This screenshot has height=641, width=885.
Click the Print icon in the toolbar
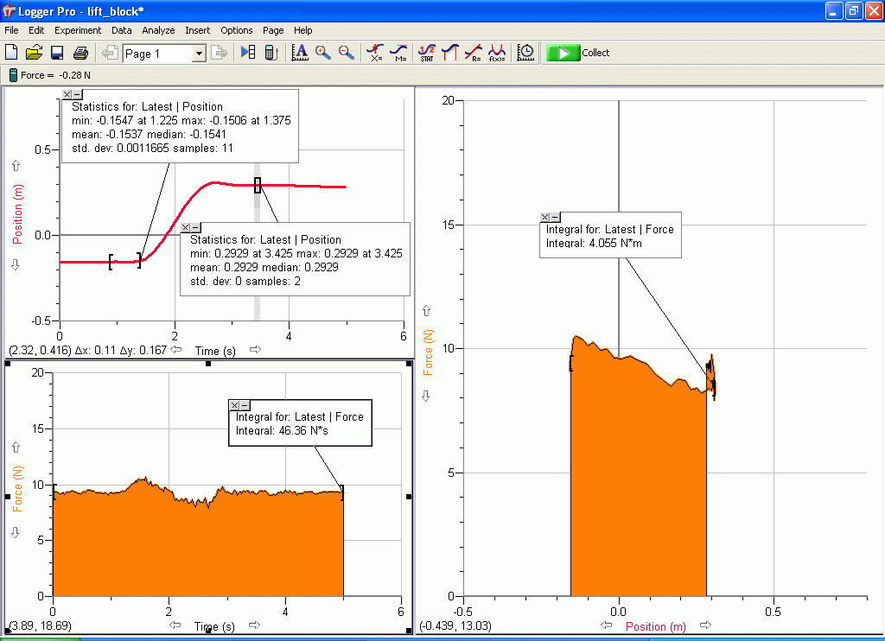[80, 53]
